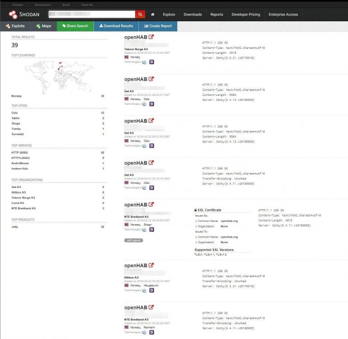Screen dimensions: 348x339
Task: Click Developers in the top bar
Action: 43,5
